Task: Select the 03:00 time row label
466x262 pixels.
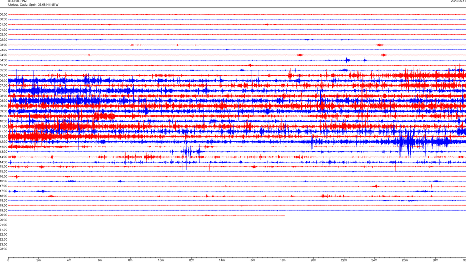Action: [3, 45]
